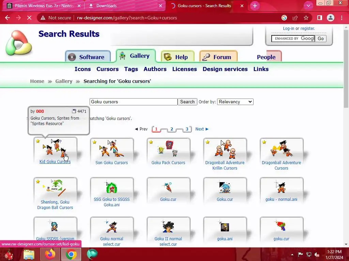Screen dimensions: 349x261
Task: Bookmark this page with the star icon
Action: pyautogui.click(x=306, y=18)
